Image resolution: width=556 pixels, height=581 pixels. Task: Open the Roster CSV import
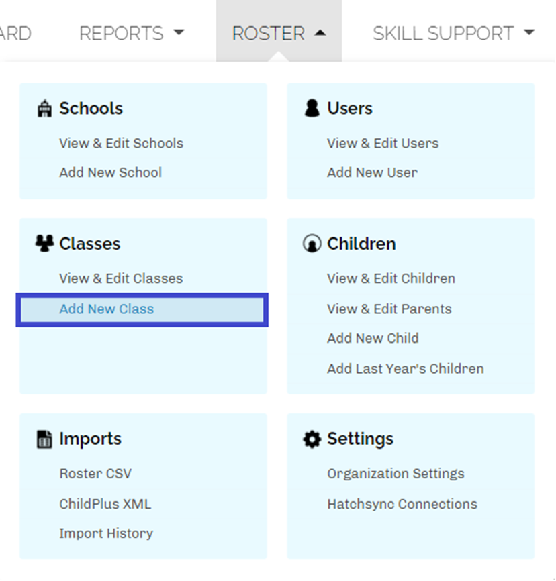pos(95,474)
